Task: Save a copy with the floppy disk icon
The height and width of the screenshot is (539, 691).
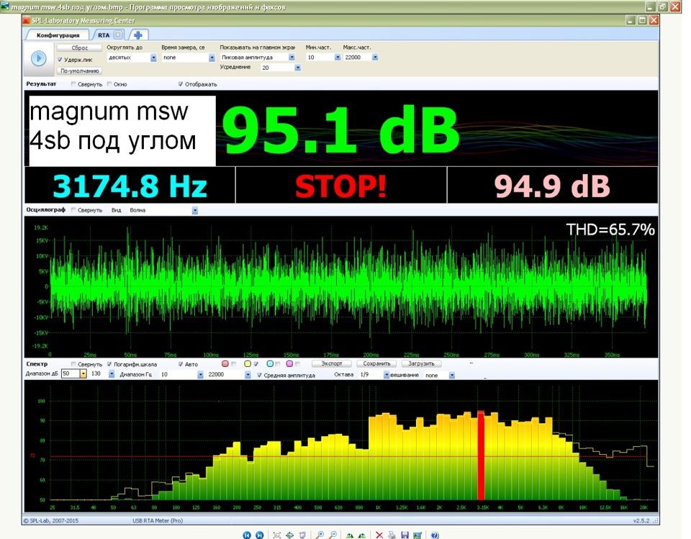Action: pos(405,535)
